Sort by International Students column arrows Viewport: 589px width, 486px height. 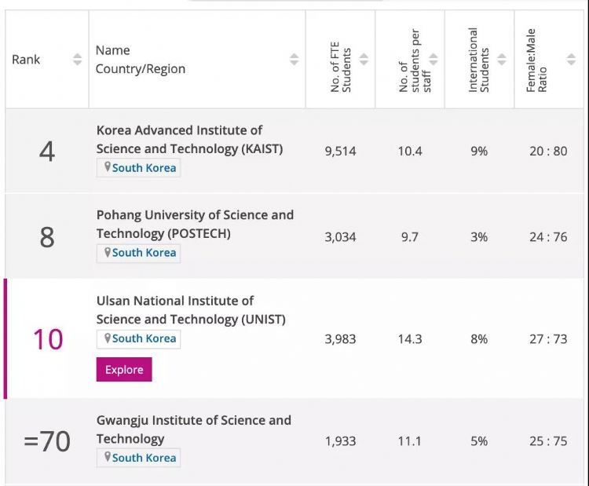tap(503, 60)
